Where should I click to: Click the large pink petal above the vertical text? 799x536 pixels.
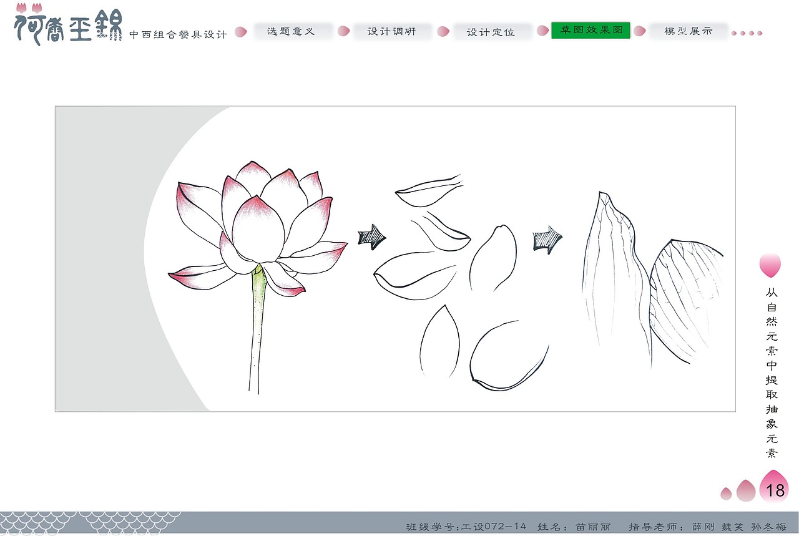click(x=770, y=265)
